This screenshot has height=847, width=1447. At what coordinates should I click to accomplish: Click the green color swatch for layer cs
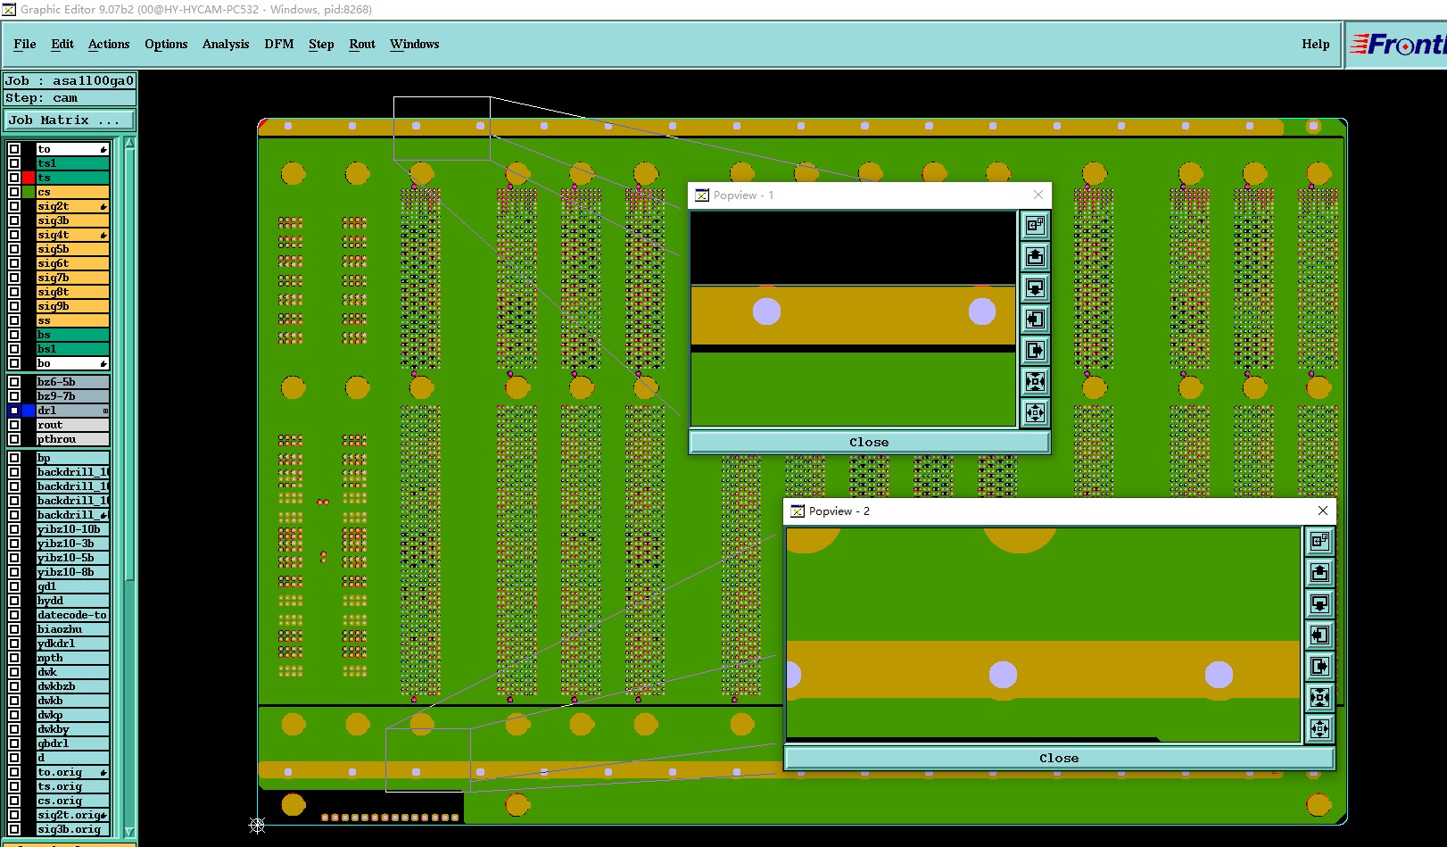(x=29, y=192)
